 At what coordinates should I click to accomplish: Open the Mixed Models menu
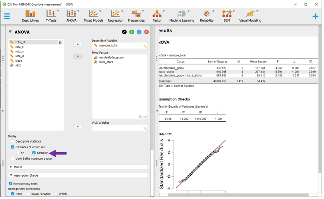93,16
